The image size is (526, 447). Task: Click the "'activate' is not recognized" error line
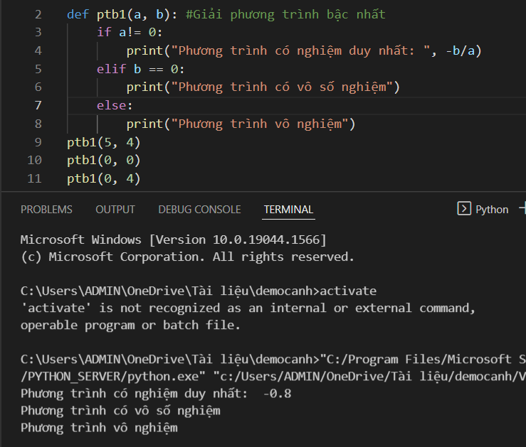[x=248, y=308]
